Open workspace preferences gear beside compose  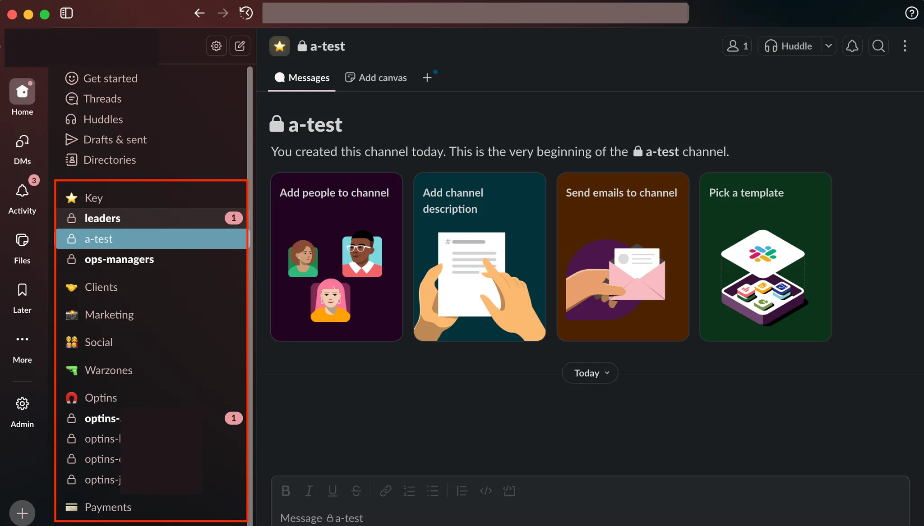coord(216,46)
